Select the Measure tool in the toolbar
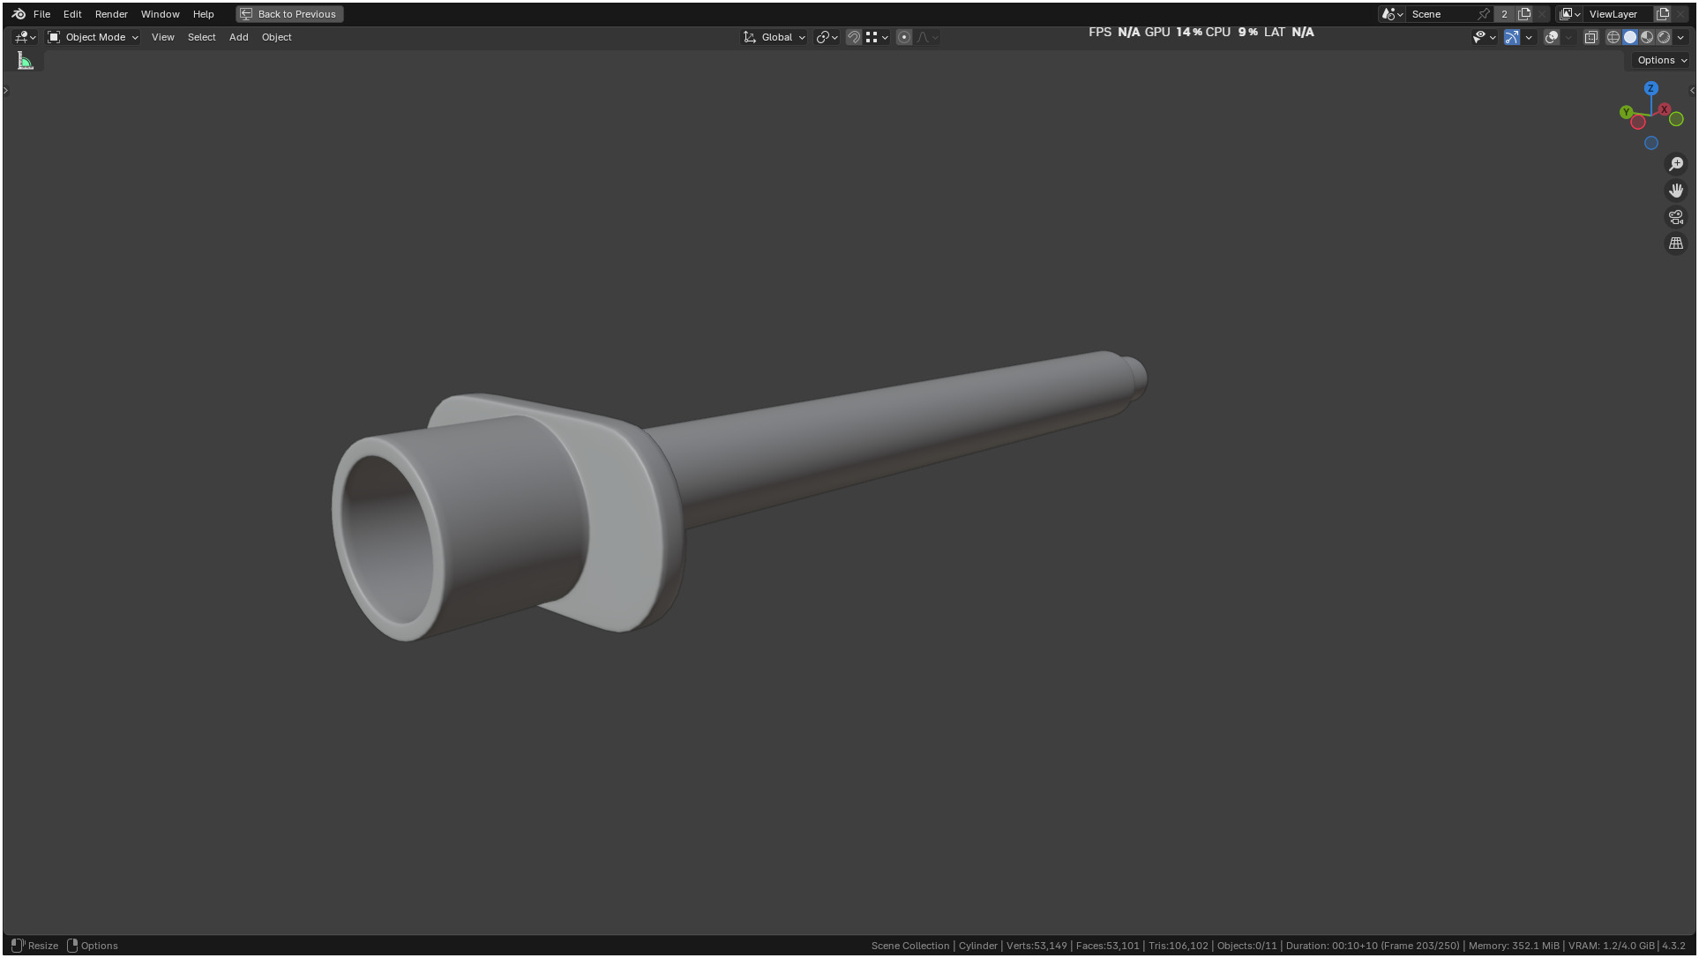The width and height of the screenshot is (1699, 958). click(26, 61)
